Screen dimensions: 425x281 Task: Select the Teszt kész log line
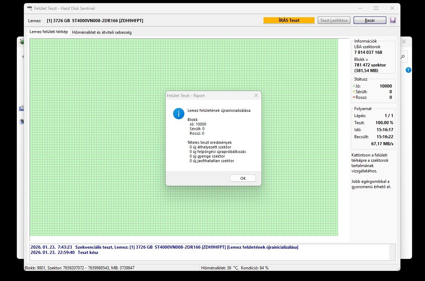coord(64,253)
